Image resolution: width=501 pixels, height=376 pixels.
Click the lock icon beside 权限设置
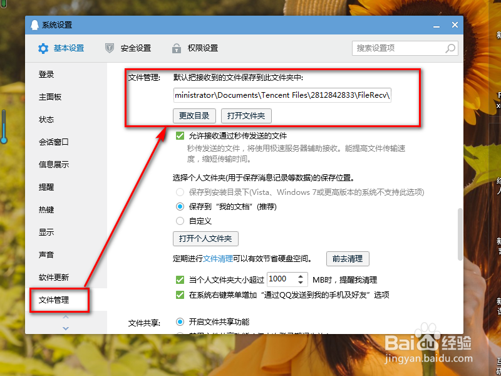pyautogui.click(x=176, y=48)
